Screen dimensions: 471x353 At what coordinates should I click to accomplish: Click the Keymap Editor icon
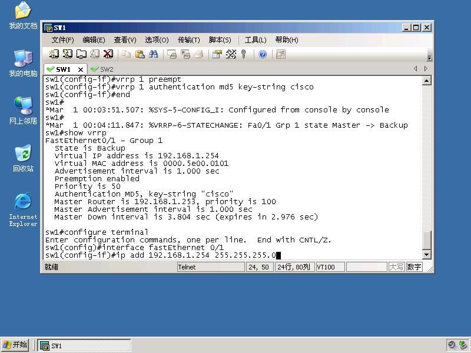click(231, 54)
